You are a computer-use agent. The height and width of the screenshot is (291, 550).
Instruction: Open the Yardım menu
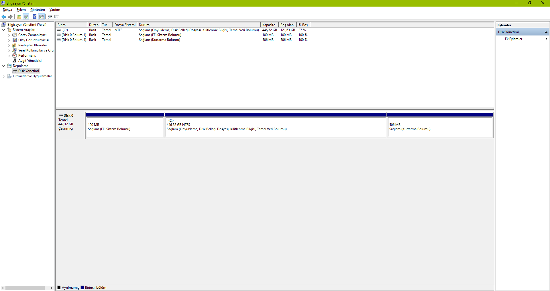[55, 10]
